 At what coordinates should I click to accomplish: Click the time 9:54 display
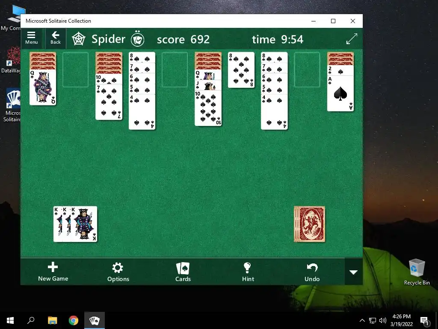277,39
